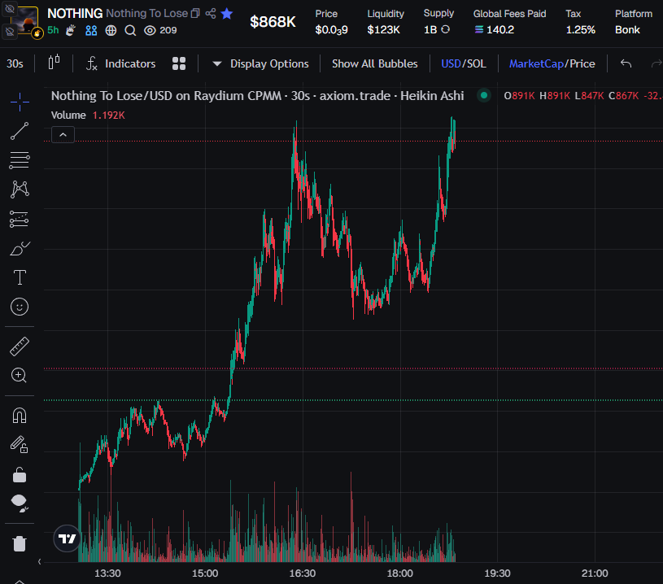Toggle the blue favorite star
This screenshot has height=584, width=663.
[227, 14]
